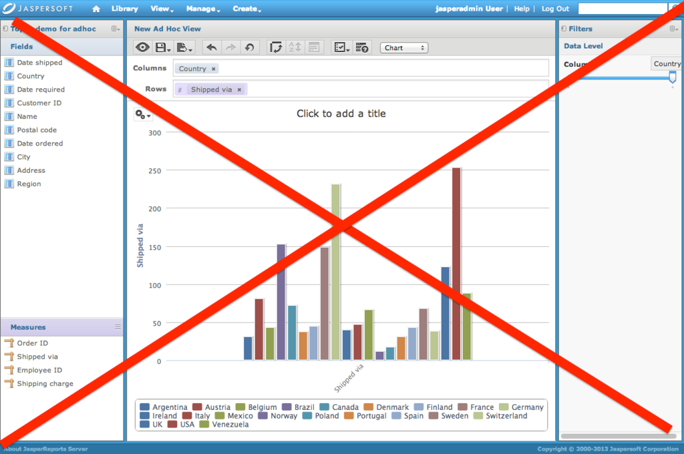Select the Date required field
Viewport: 684px width, 454px height.
(x=41, y=89)
